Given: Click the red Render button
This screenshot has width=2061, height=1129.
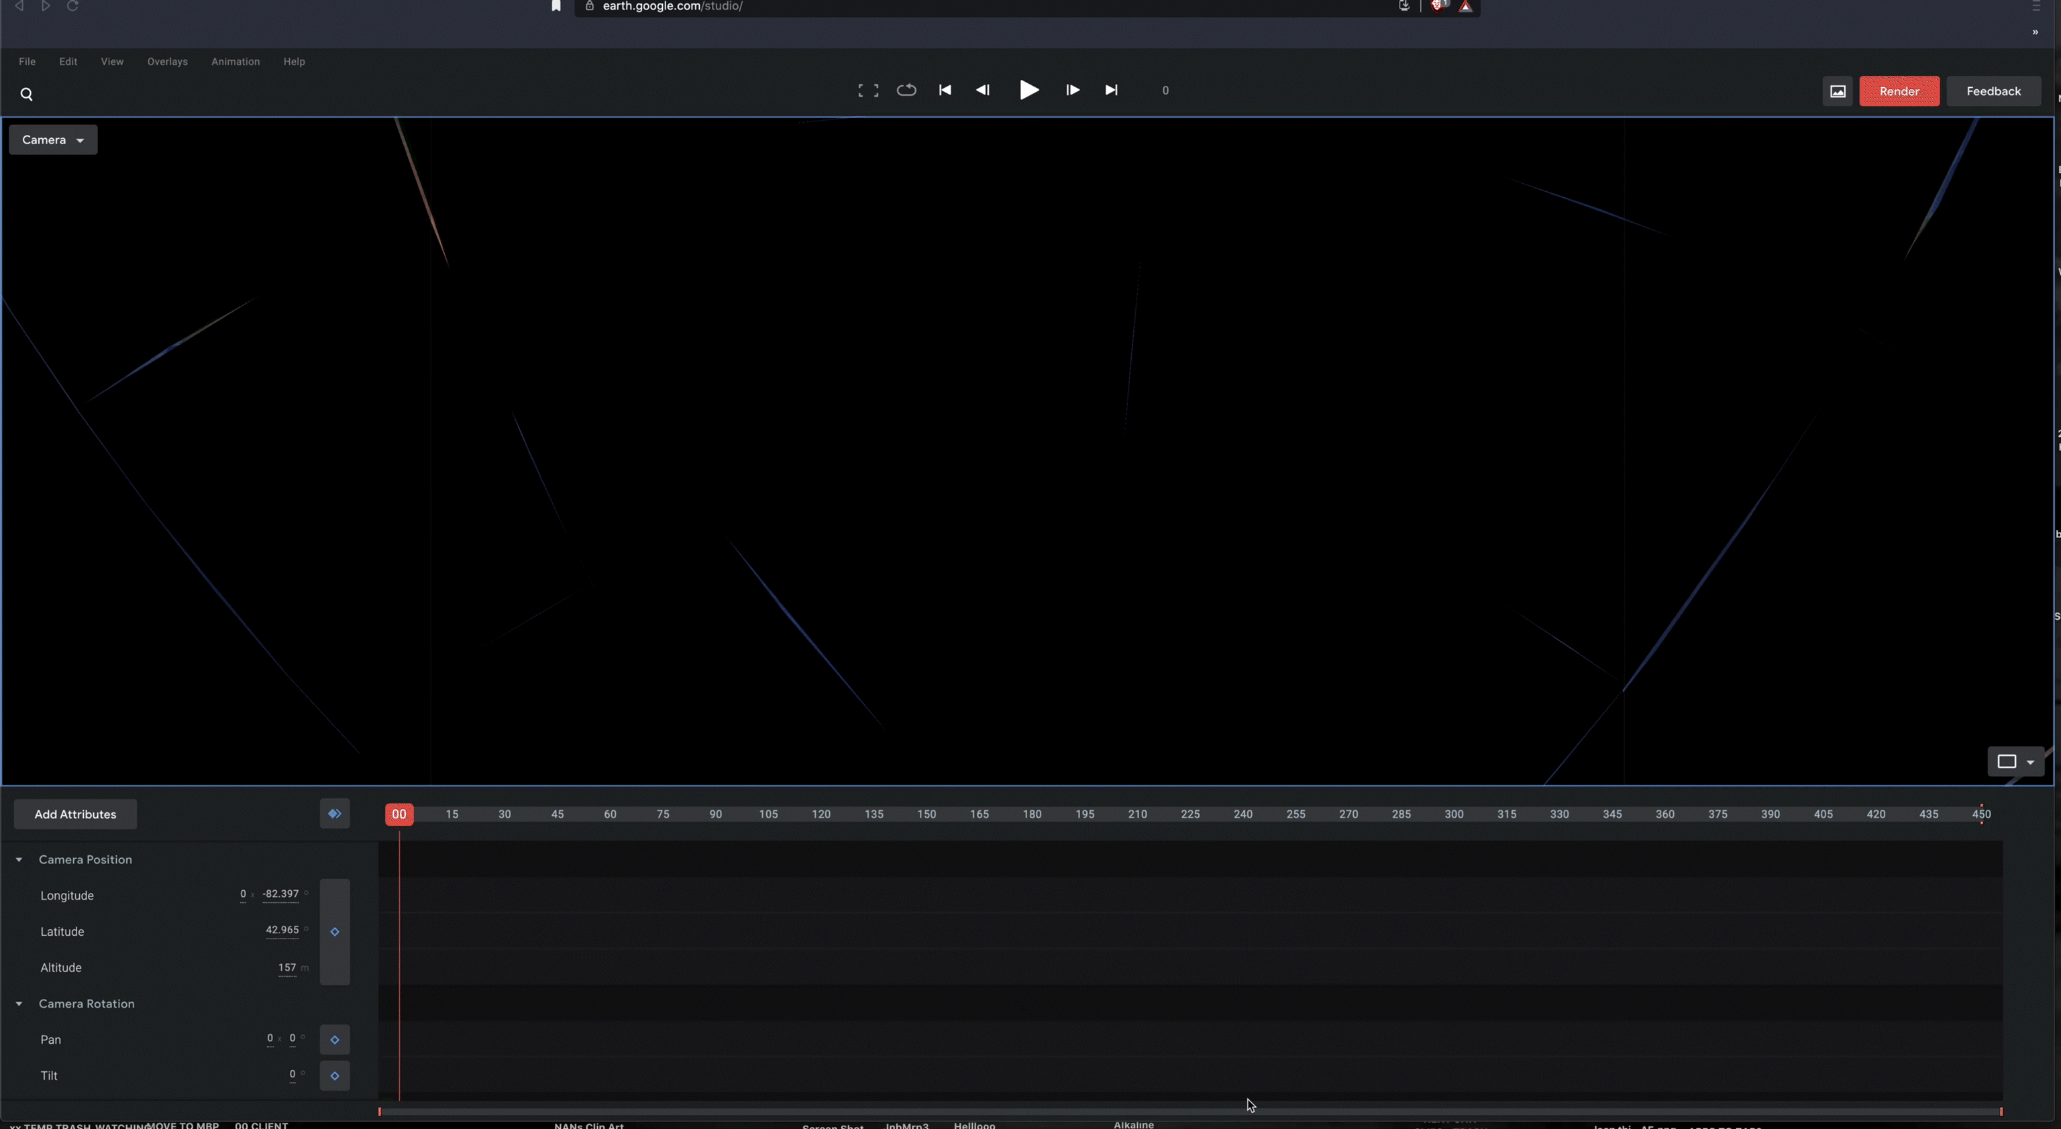Looking at the screenshot, I should (1899, 91).
